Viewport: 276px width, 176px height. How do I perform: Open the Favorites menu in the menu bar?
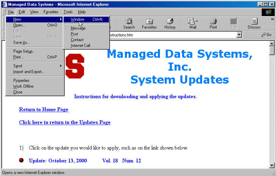point(51,12)
